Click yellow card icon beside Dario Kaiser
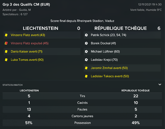This screenshot has width=165, height=129. coord(6,52)
